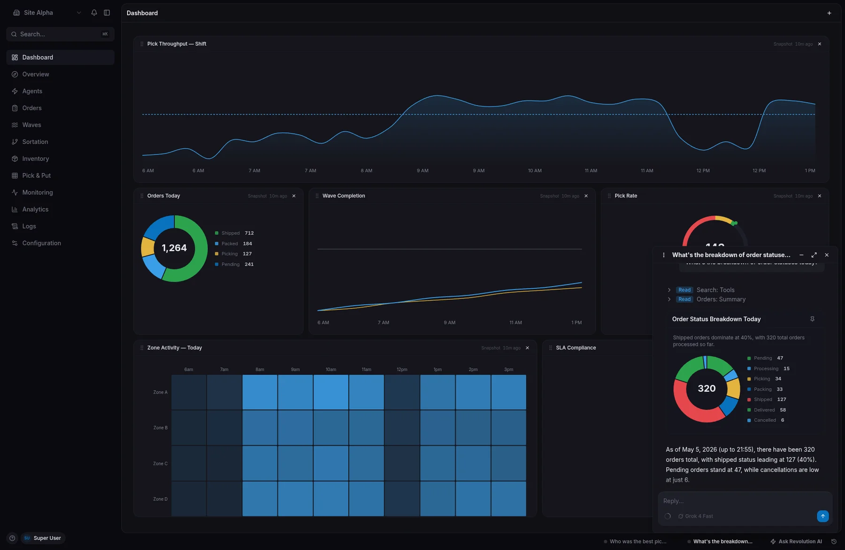Click the Logs scroll icon
The width and height of the screenshot is (845, 550).
15,226
